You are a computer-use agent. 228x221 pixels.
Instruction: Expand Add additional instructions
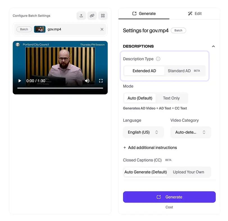pyautogui.click(x=150, y=147)
